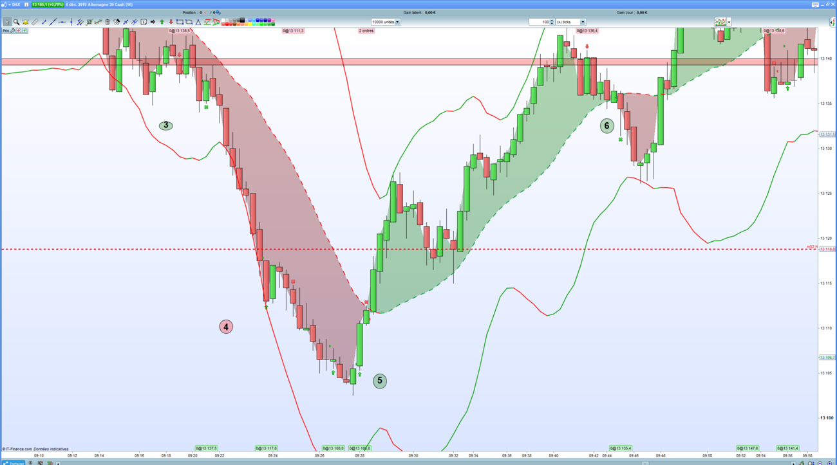The width and height of the screenshot is (837, 465).
Task: Click the "0@13 136,4" order label
Action: (587, 31)
